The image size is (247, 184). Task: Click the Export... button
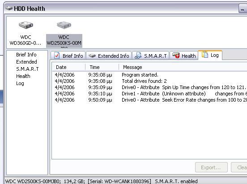[x=211, y=167]
